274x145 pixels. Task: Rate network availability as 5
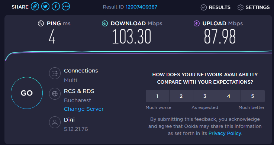(x=253, y=96)
